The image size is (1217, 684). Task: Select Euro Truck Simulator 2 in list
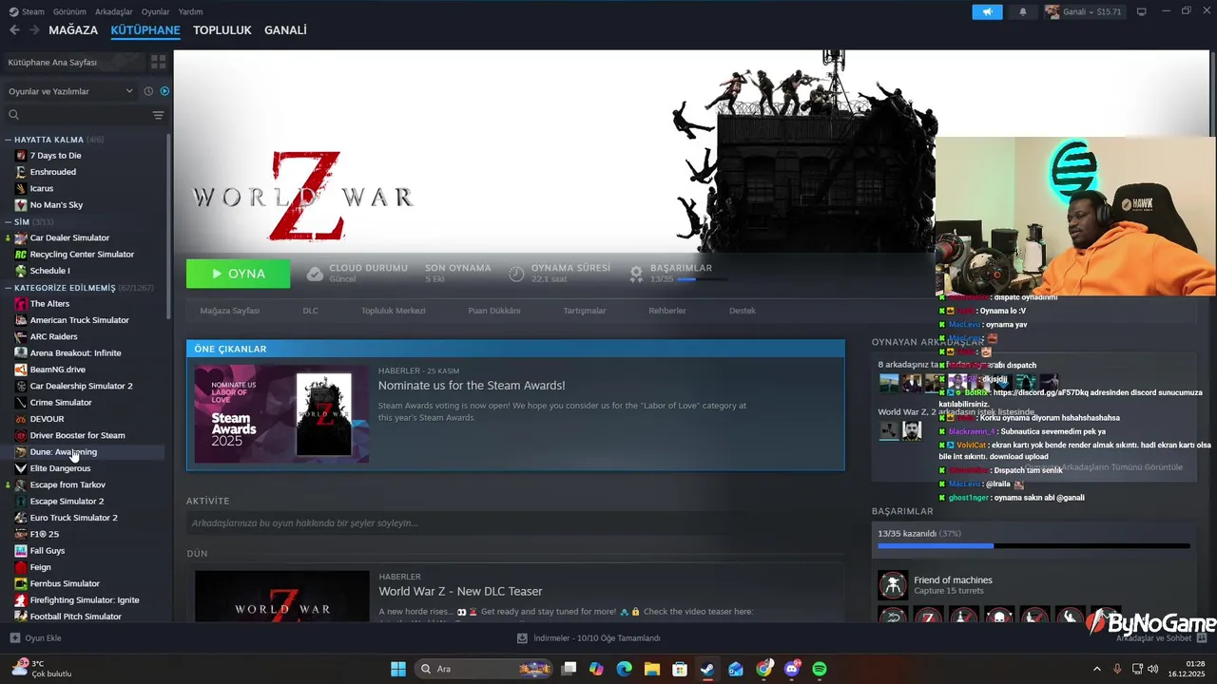coord(73,518)
